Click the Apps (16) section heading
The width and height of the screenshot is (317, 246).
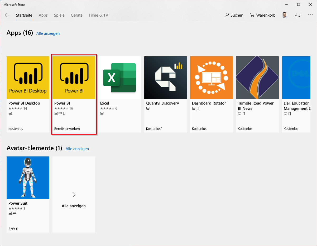(20, 33)
